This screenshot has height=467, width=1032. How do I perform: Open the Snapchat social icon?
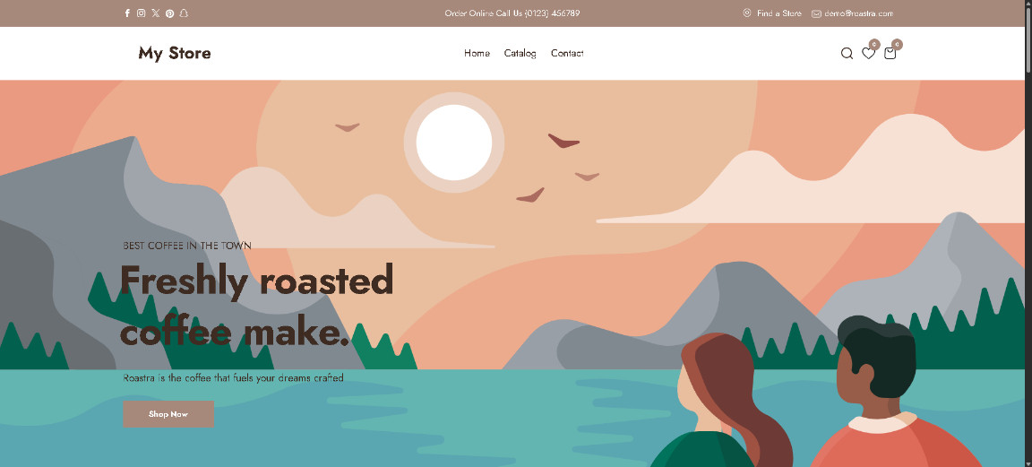(185, 13)
